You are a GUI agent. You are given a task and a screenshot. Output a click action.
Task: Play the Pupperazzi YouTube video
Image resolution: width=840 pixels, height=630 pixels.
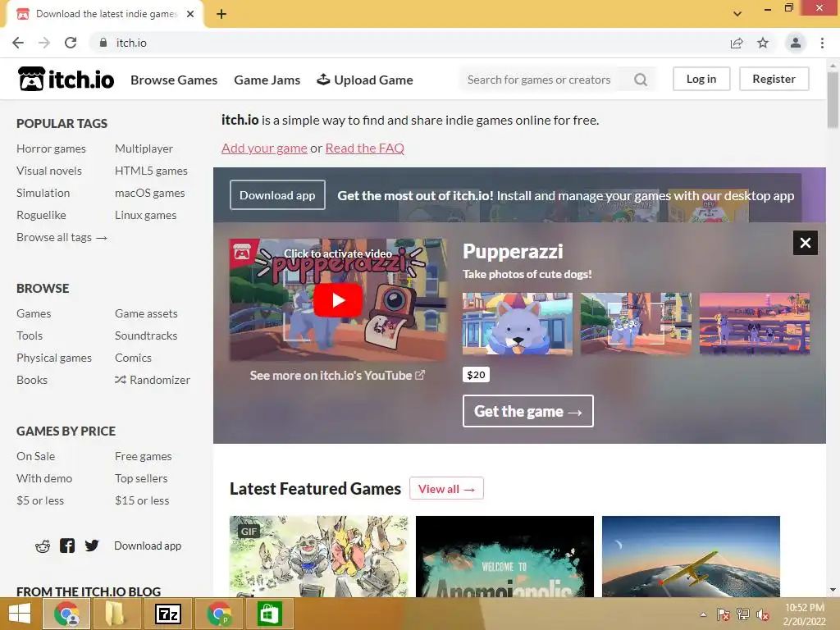pyautogui.click(x=337, y=300)
